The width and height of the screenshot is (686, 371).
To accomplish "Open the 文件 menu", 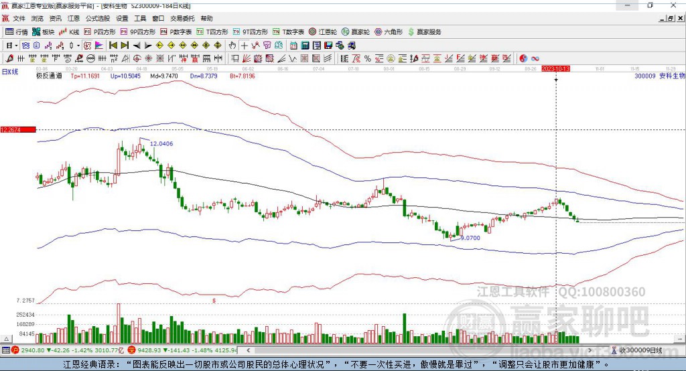I will point(19,18).
